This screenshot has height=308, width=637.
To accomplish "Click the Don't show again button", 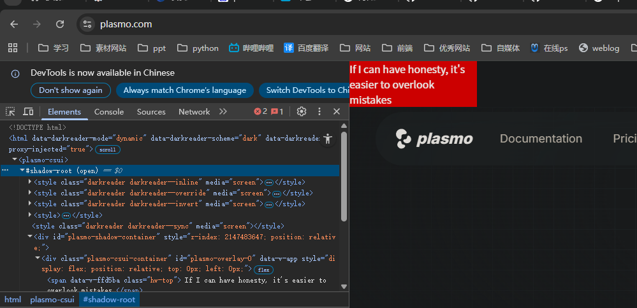I will (70, 90).
